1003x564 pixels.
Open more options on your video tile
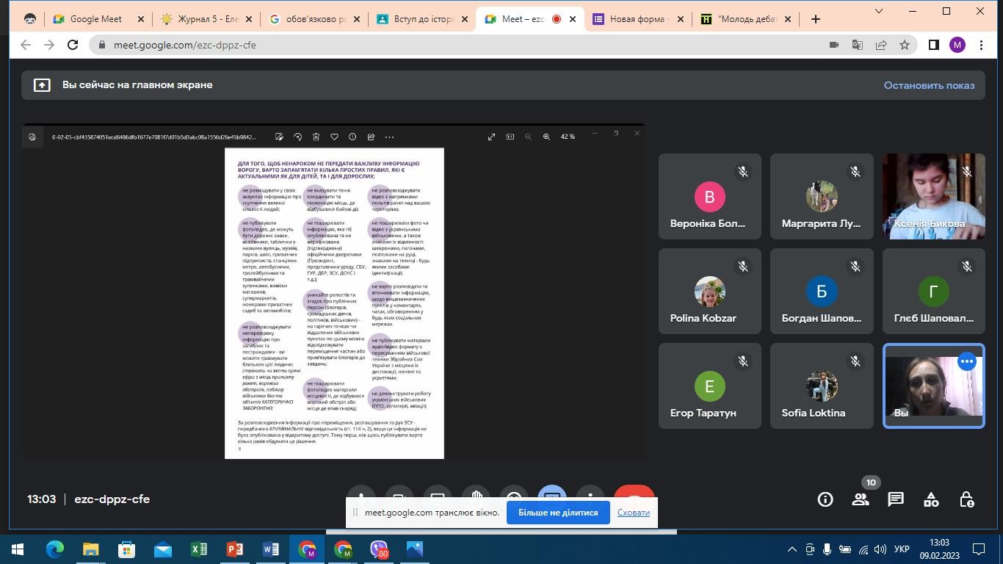tap(966, 361)
